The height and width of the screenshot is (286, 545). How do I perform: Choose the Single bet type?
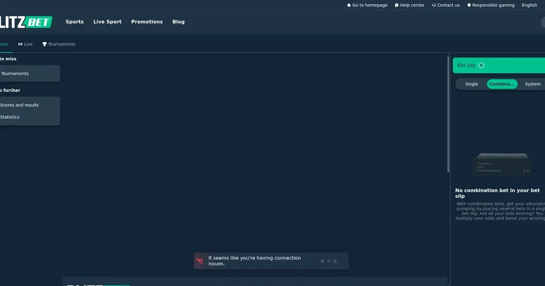coord(471,84)
